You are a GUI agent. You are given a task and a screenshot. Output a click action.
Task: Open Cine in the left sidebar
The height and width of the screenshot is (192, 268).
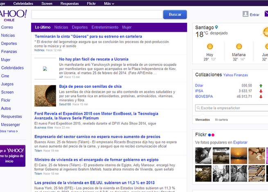point(5,76)
